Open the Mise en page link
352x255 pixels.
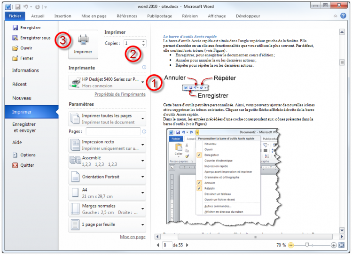(x=133, y=237)
